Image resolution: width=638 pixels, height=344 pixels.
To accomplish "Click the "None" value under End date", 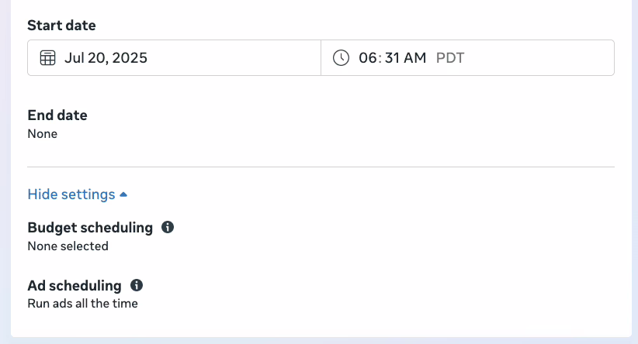I will point(42,134).
